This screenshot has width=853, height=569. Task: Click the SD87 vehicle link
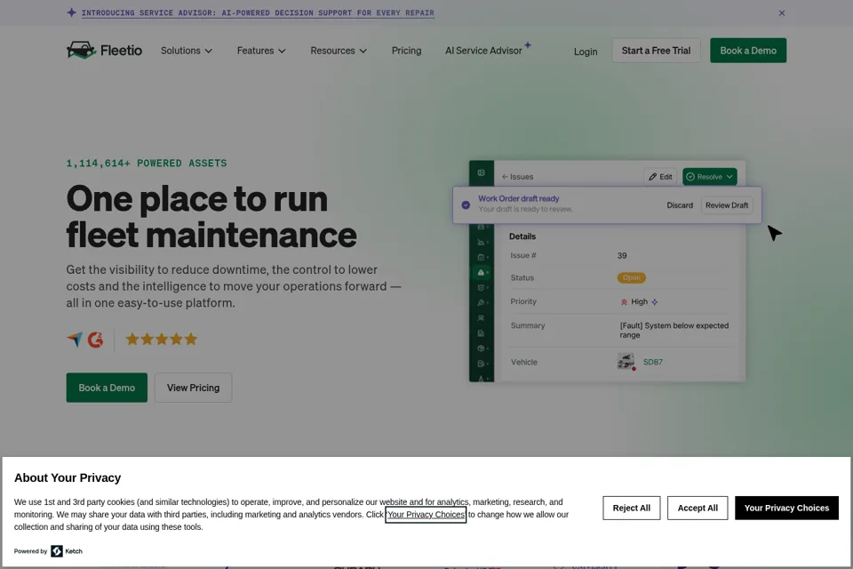(x=653, y=362)
